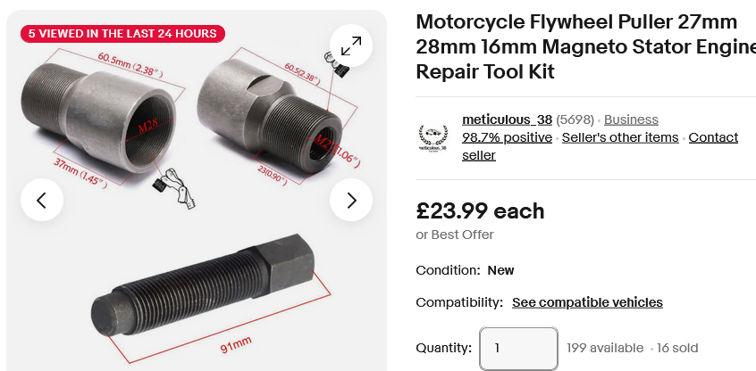The image size is (756, 371).
Task: Click the £23.99 each price
Action: click(x=480, y=211)
